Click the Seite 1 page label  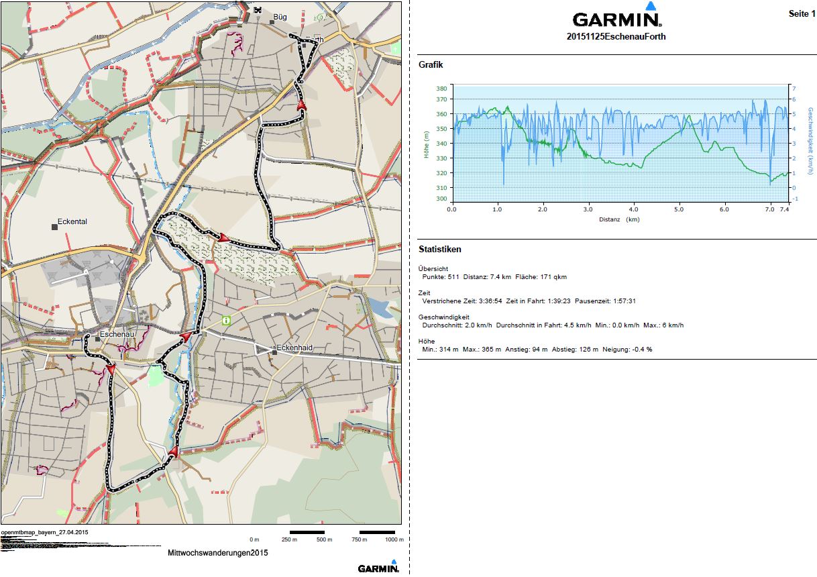pyautogui.click(x=802, y=14)
